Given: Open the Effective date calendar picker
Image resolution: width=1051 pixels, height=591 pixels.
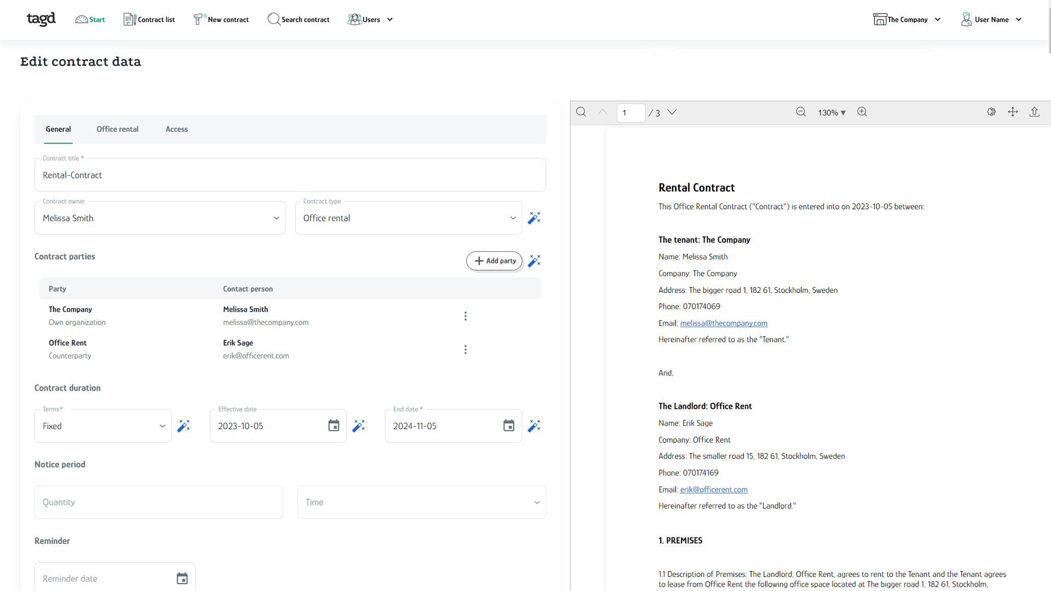Looking at the screenshot, I should click(x=333, y=426).
